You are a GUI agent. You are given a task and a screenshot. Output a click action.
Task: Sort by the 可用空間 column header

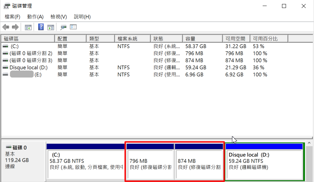coord(236,39)
